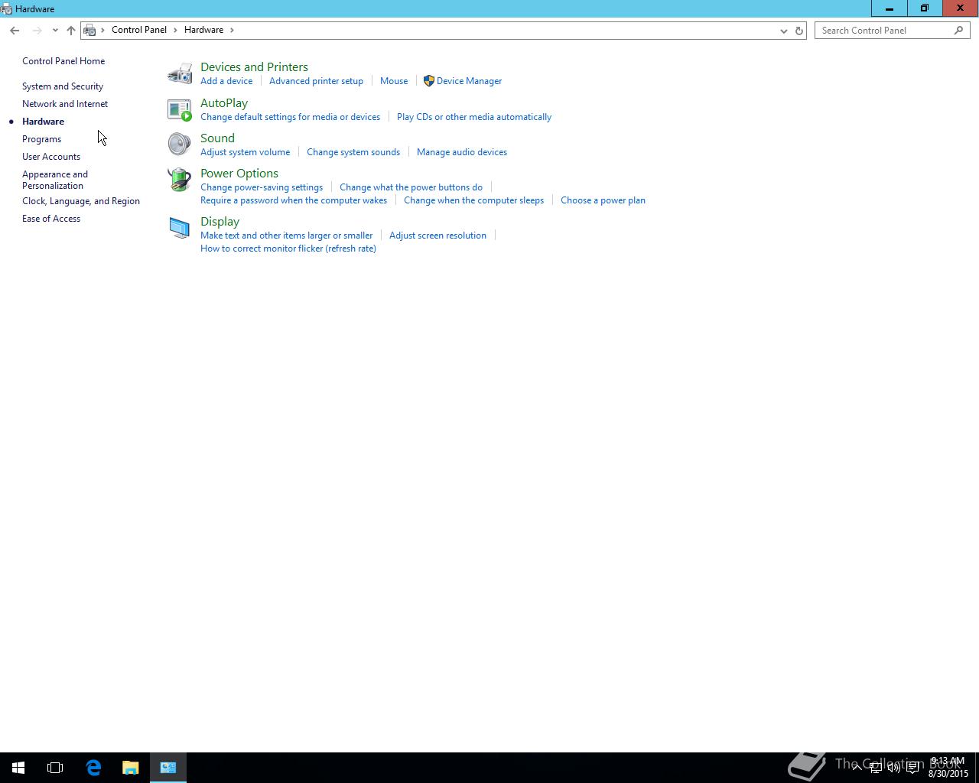Click the Power Options battery icon
The width and height of the screenshot is (979, 783).
[180, 180]
